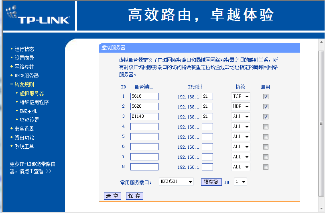Click the scrollbar up arrow

(x=321, y=42)
